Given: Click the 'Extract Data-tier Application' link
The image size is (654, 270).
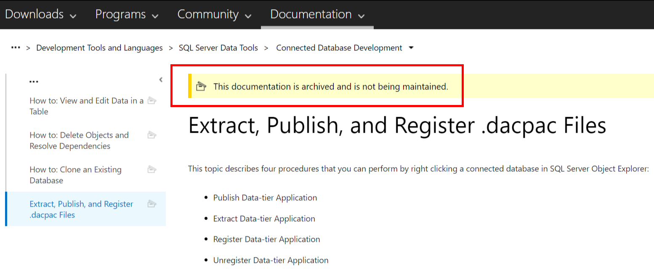Looking at the screenshot, I should [264, 218].
